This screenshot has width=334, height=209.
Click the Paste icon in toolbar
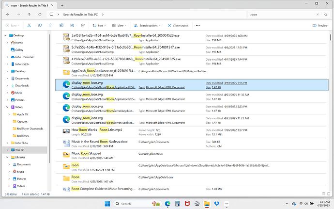pos(50,25)
